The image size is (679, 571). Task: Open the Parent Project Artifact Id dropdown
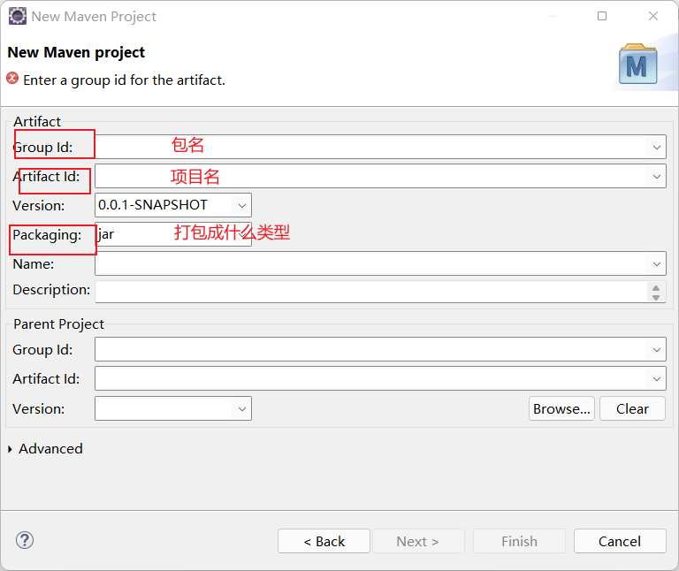click(x=657, y=379)
